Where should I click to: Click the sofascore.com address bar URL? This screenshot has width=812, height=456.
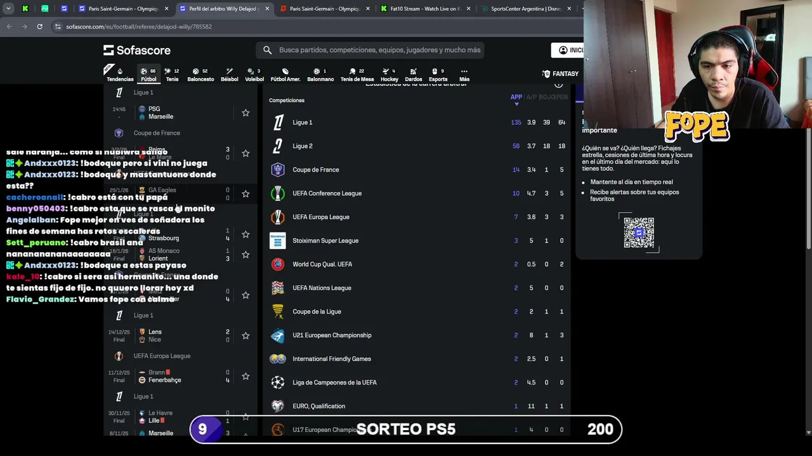click(x=139, y=27)
